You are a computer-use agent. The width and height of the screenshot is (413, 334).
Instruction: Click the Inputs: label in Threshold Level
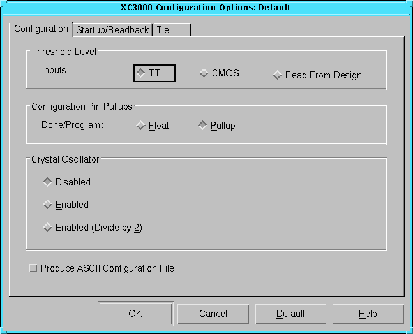pos(55,69)
